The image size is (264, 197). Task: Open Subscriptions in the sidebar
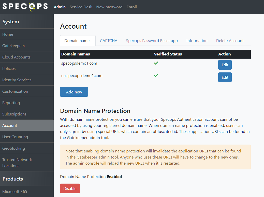(27, 114)
